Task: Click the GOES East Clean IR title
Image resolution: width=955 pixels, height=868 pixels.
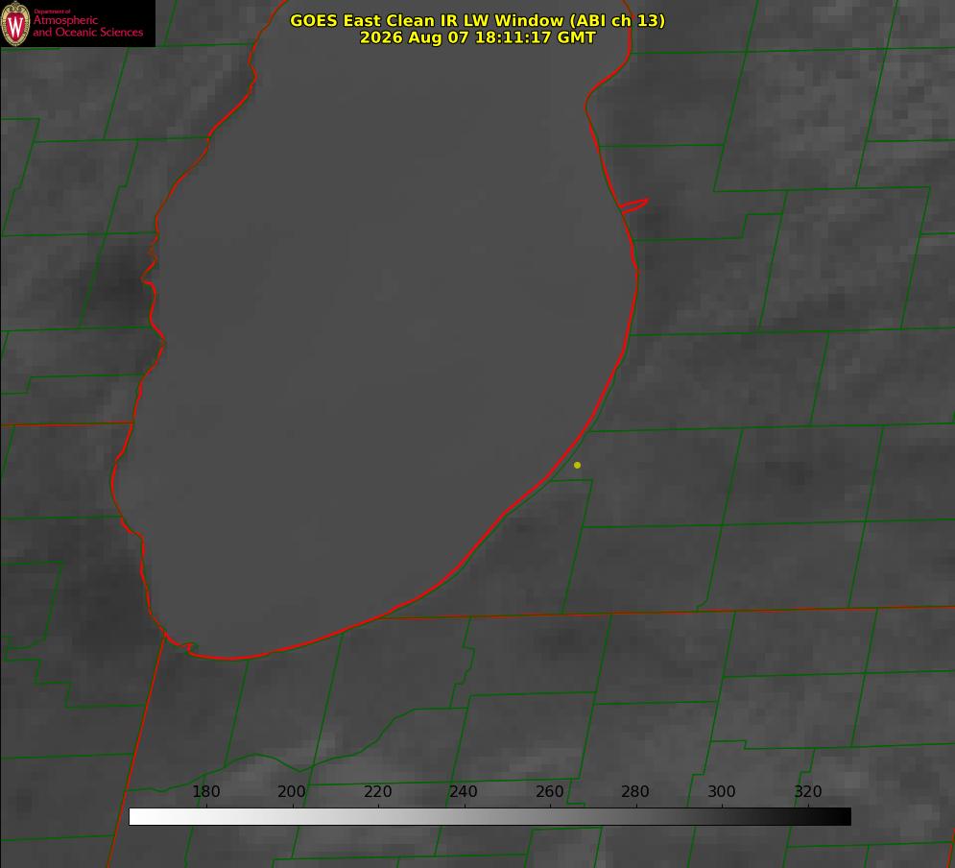Action: (x=478, y=21)
